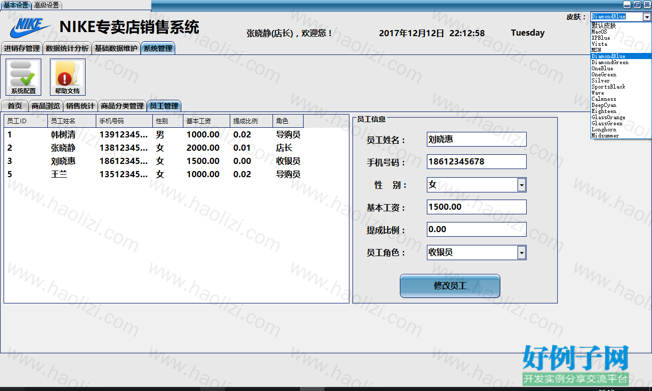
Task: Click the 张晓静(店长) welcome message
Action: tap(289, 33)
